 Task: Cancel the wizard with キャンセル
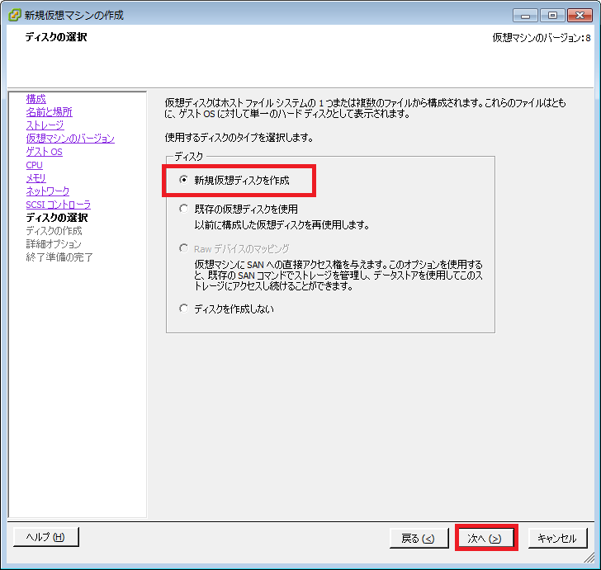pos(558,538)
